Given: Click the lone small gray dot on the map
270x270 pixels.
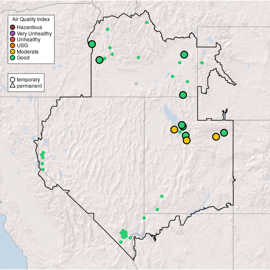Looking at the screenshot, I should click(x=136, y=84).
